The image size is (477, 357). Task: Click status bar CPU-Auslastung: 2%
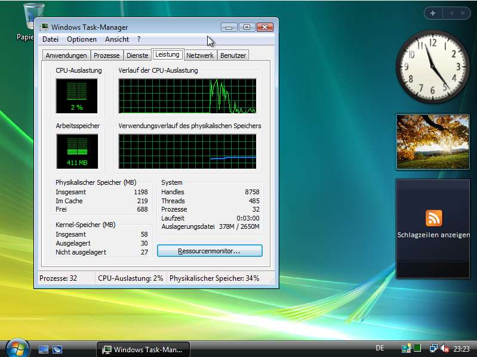pos(131,278)
